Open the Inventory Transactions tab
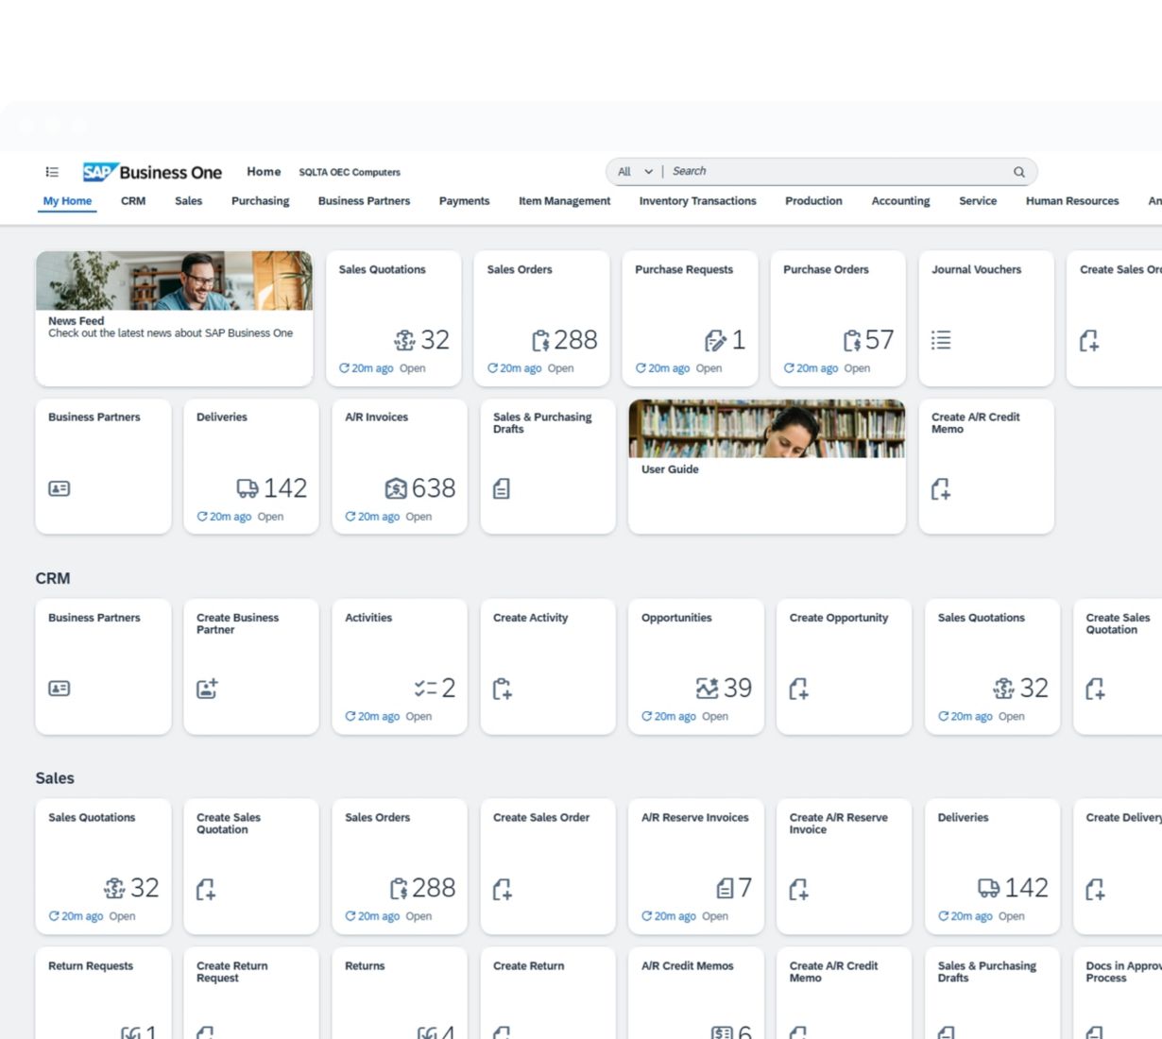This screenshot has width=1162, height=1039. tap(697, 201)
